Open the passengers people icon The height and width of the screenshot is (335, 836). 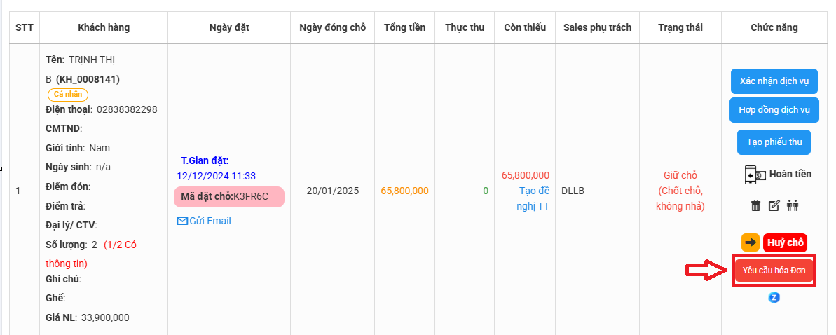(x=793, y=205)
